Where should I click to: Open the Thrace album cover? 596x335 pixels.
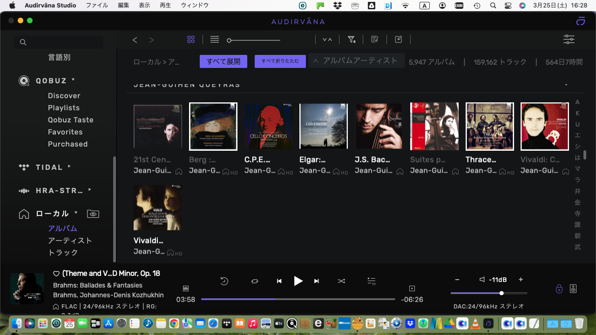pos(490,127)
